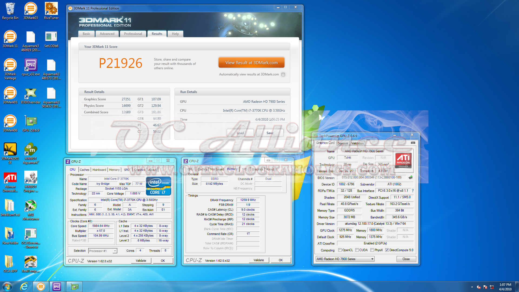Launch the RealTemp desktop icon
The width and height of the screenshot is (519, 292).
pos(31,264)
